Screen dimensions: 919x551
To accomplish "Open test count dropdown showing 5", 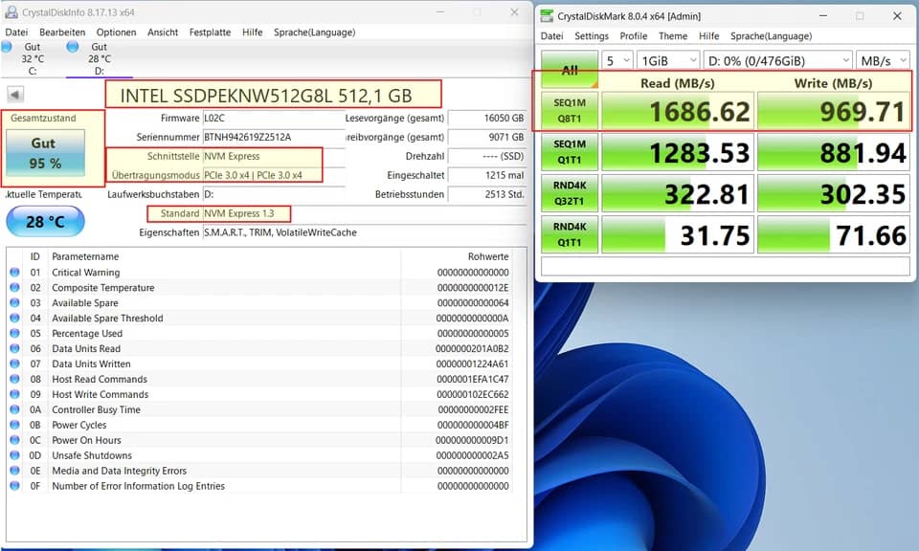I will (617, 60).
